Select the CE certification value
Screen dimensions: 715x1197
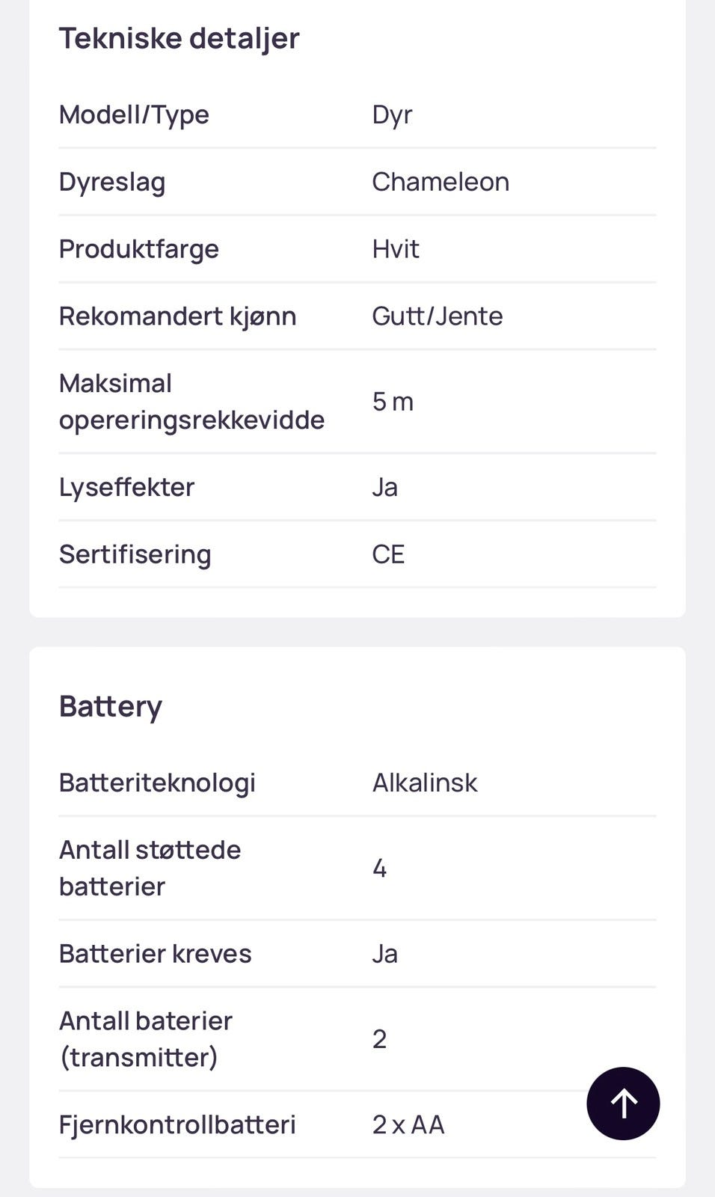click(x=388, y=554)
